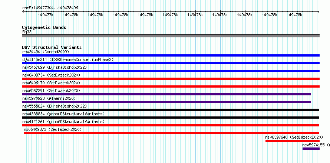Click the nsv5970923 (Almarri2020) label

click(49, 98)
